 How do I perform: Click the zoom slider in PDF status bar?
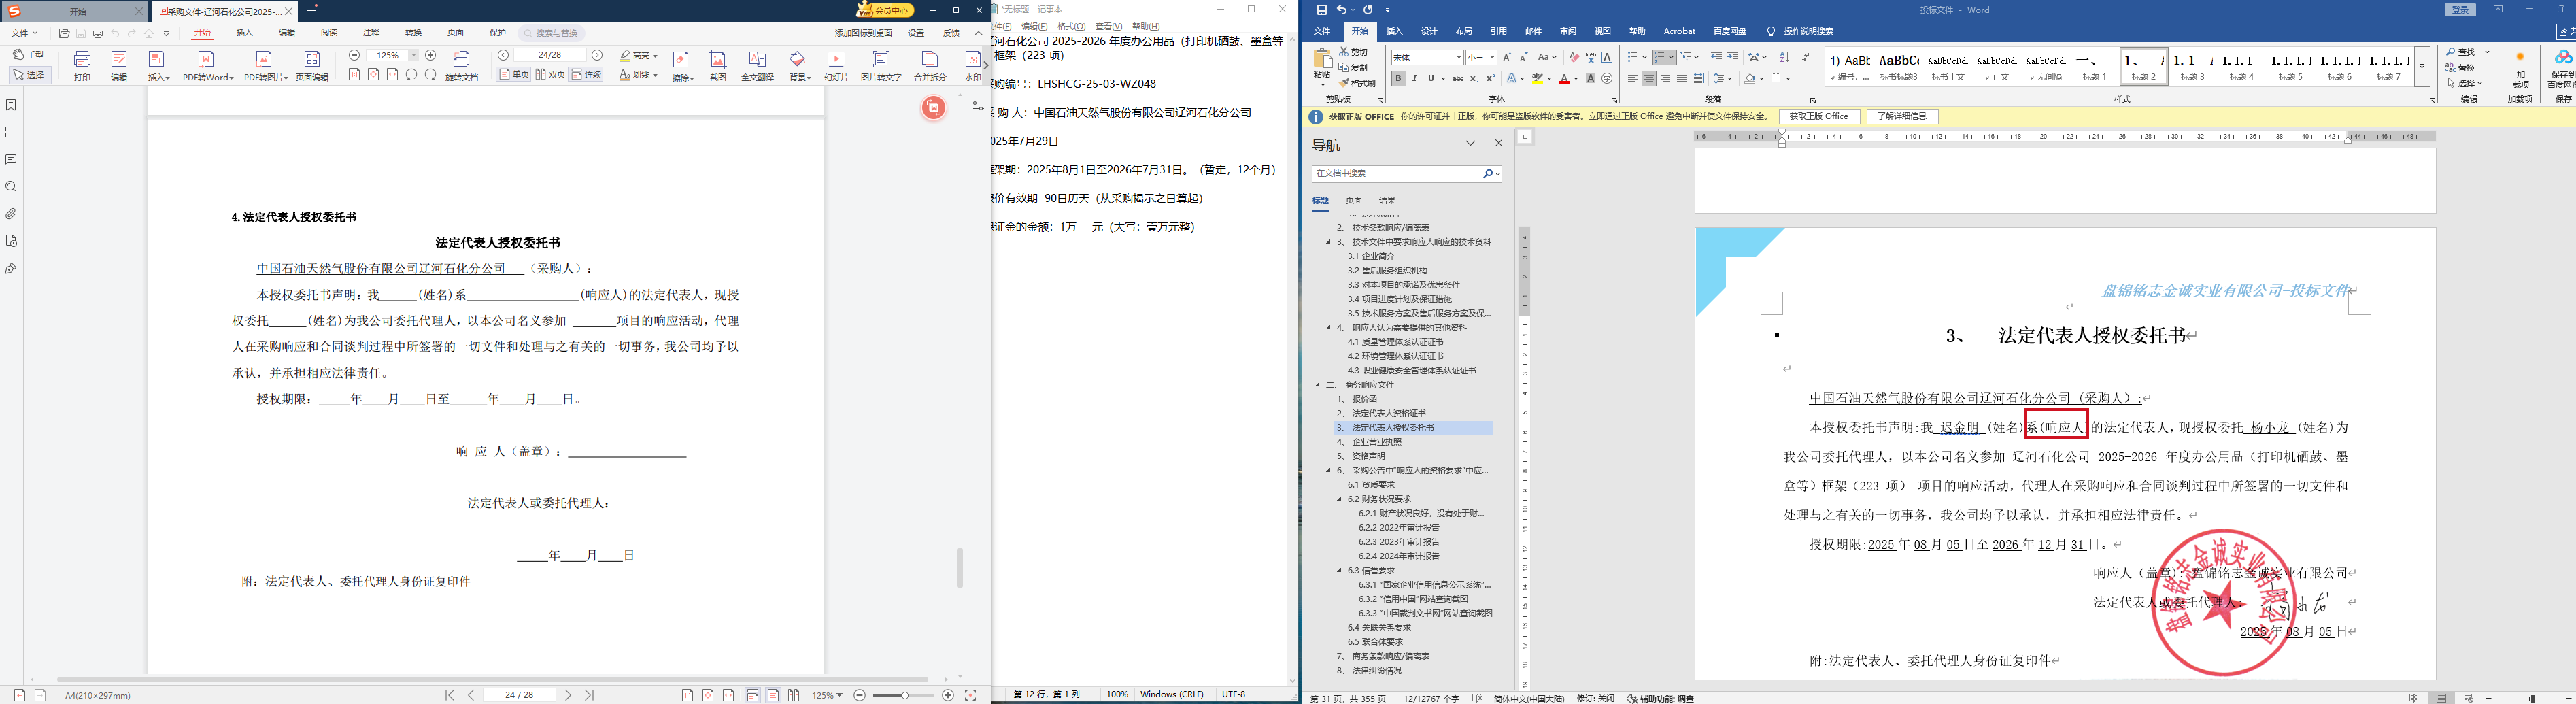[904, 695]
